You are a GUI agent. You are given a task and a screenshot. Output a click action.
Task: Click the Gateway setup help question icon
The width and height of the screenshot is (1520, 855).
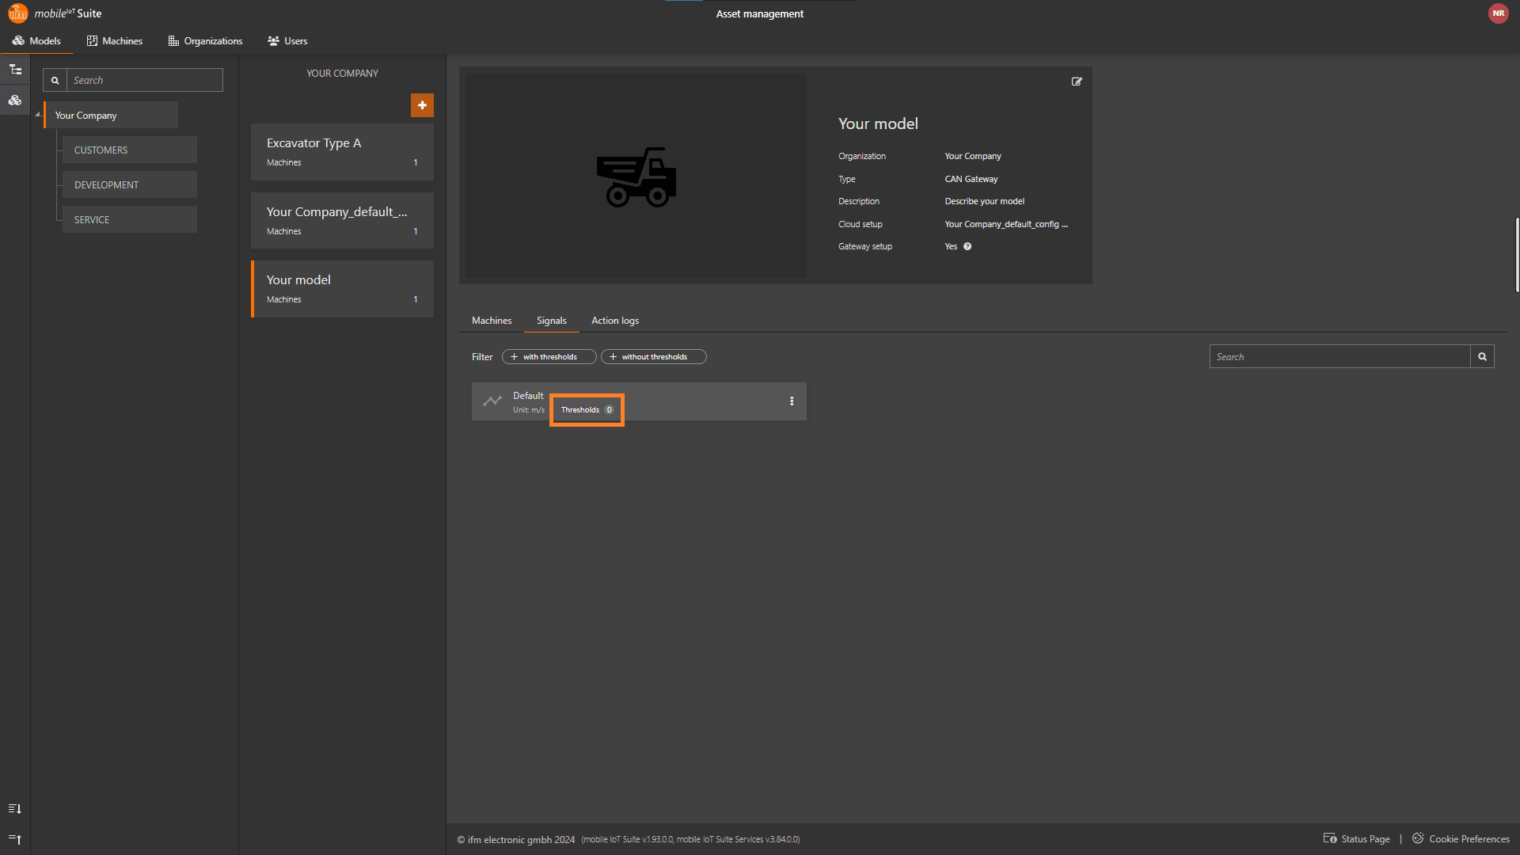tap(967, 246)
